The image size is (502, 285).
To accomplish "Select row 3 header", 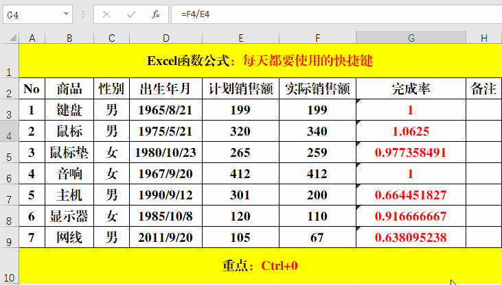I will click(10, 110).
